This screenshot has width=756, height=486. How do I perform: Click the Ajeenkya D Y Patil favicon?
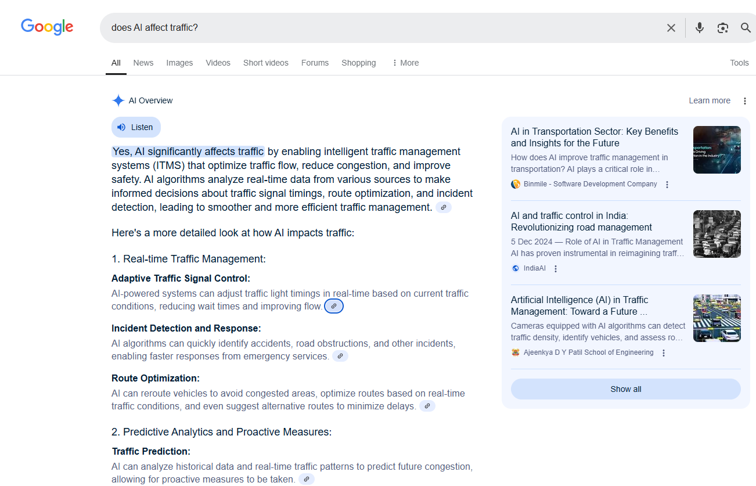[516, 352]
